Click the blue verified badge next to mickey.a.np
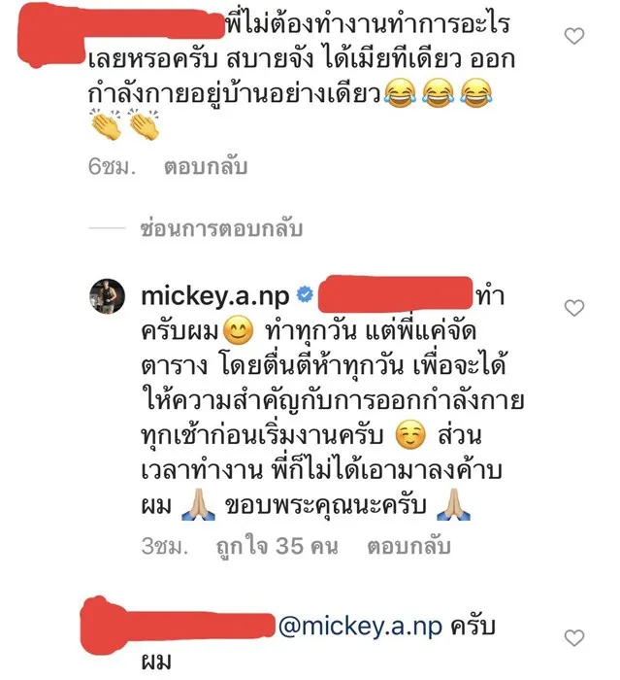 coord(305,295)
